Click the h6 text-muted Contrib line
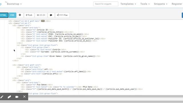183x103 pixels. 45,49
